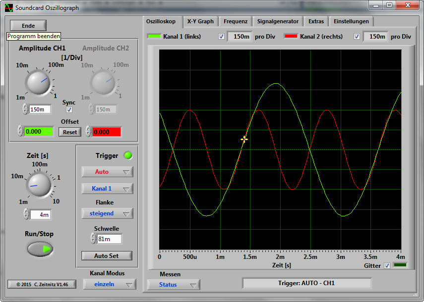The width and height of the screenshot is (424, 302).
Task: Click the Zeit [s] time knob
Action: tap(39, 185)
